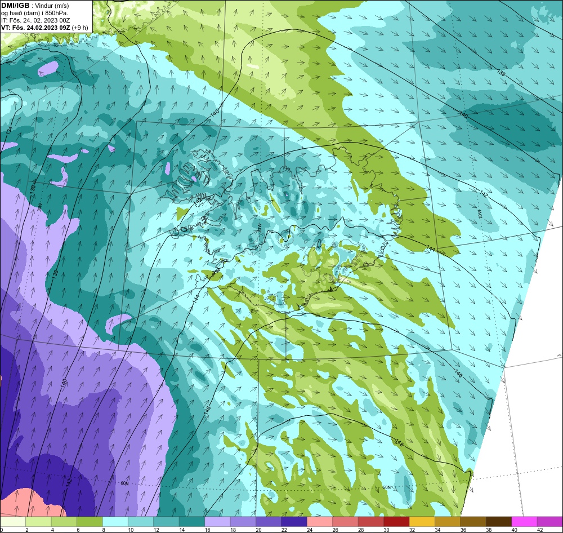
Task: Click the title text 'DMI/IGB'
Action: [15, 6]
